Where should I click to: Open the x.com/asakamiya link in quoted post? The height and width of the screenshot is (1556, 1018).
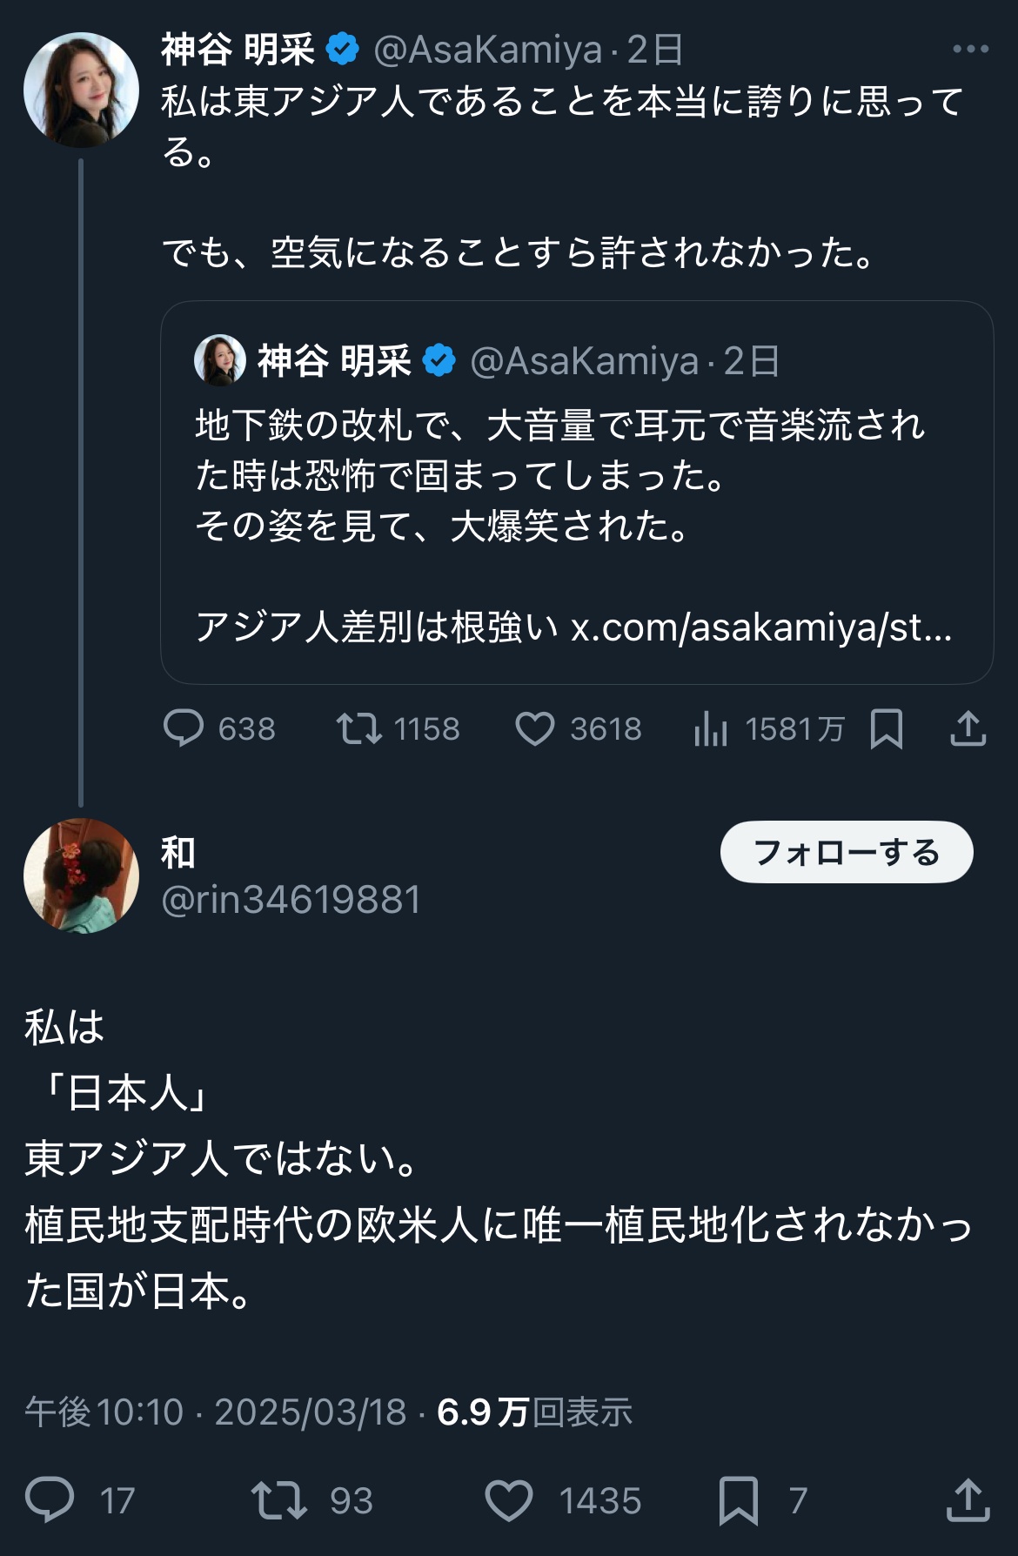coord(760,627)
